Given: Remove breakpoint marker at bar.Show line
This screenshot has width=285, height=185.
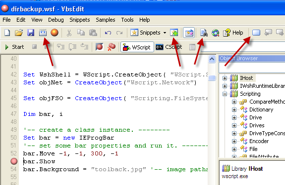Looking at the screenshot, I should point(14,161).
